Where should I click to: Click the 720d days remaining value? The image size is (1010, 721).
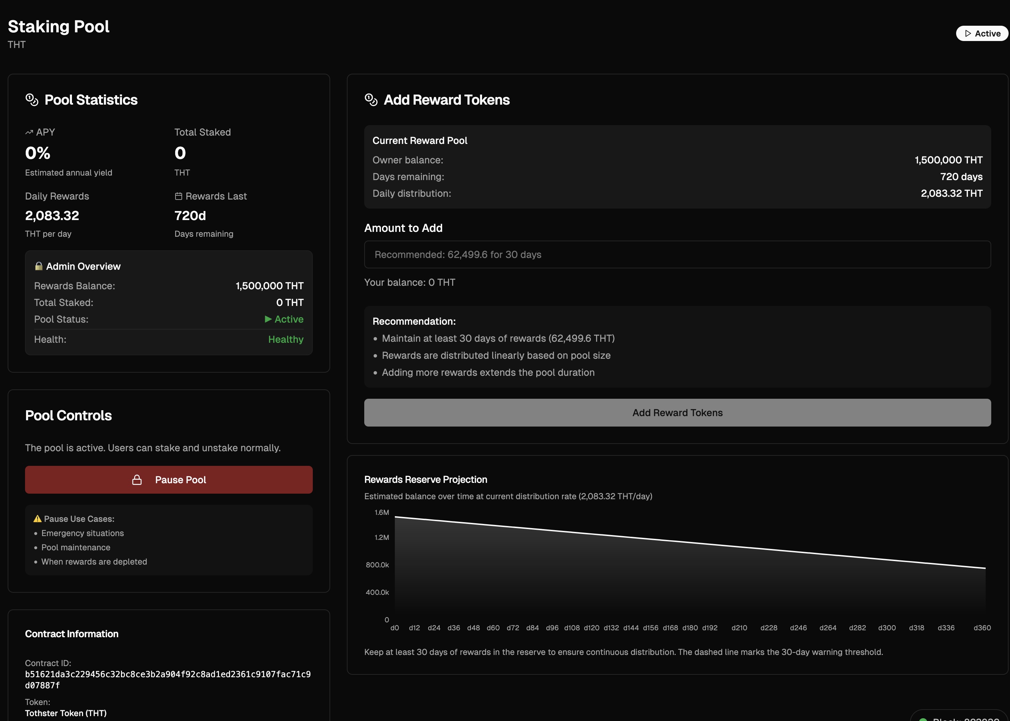click(190, 216)
